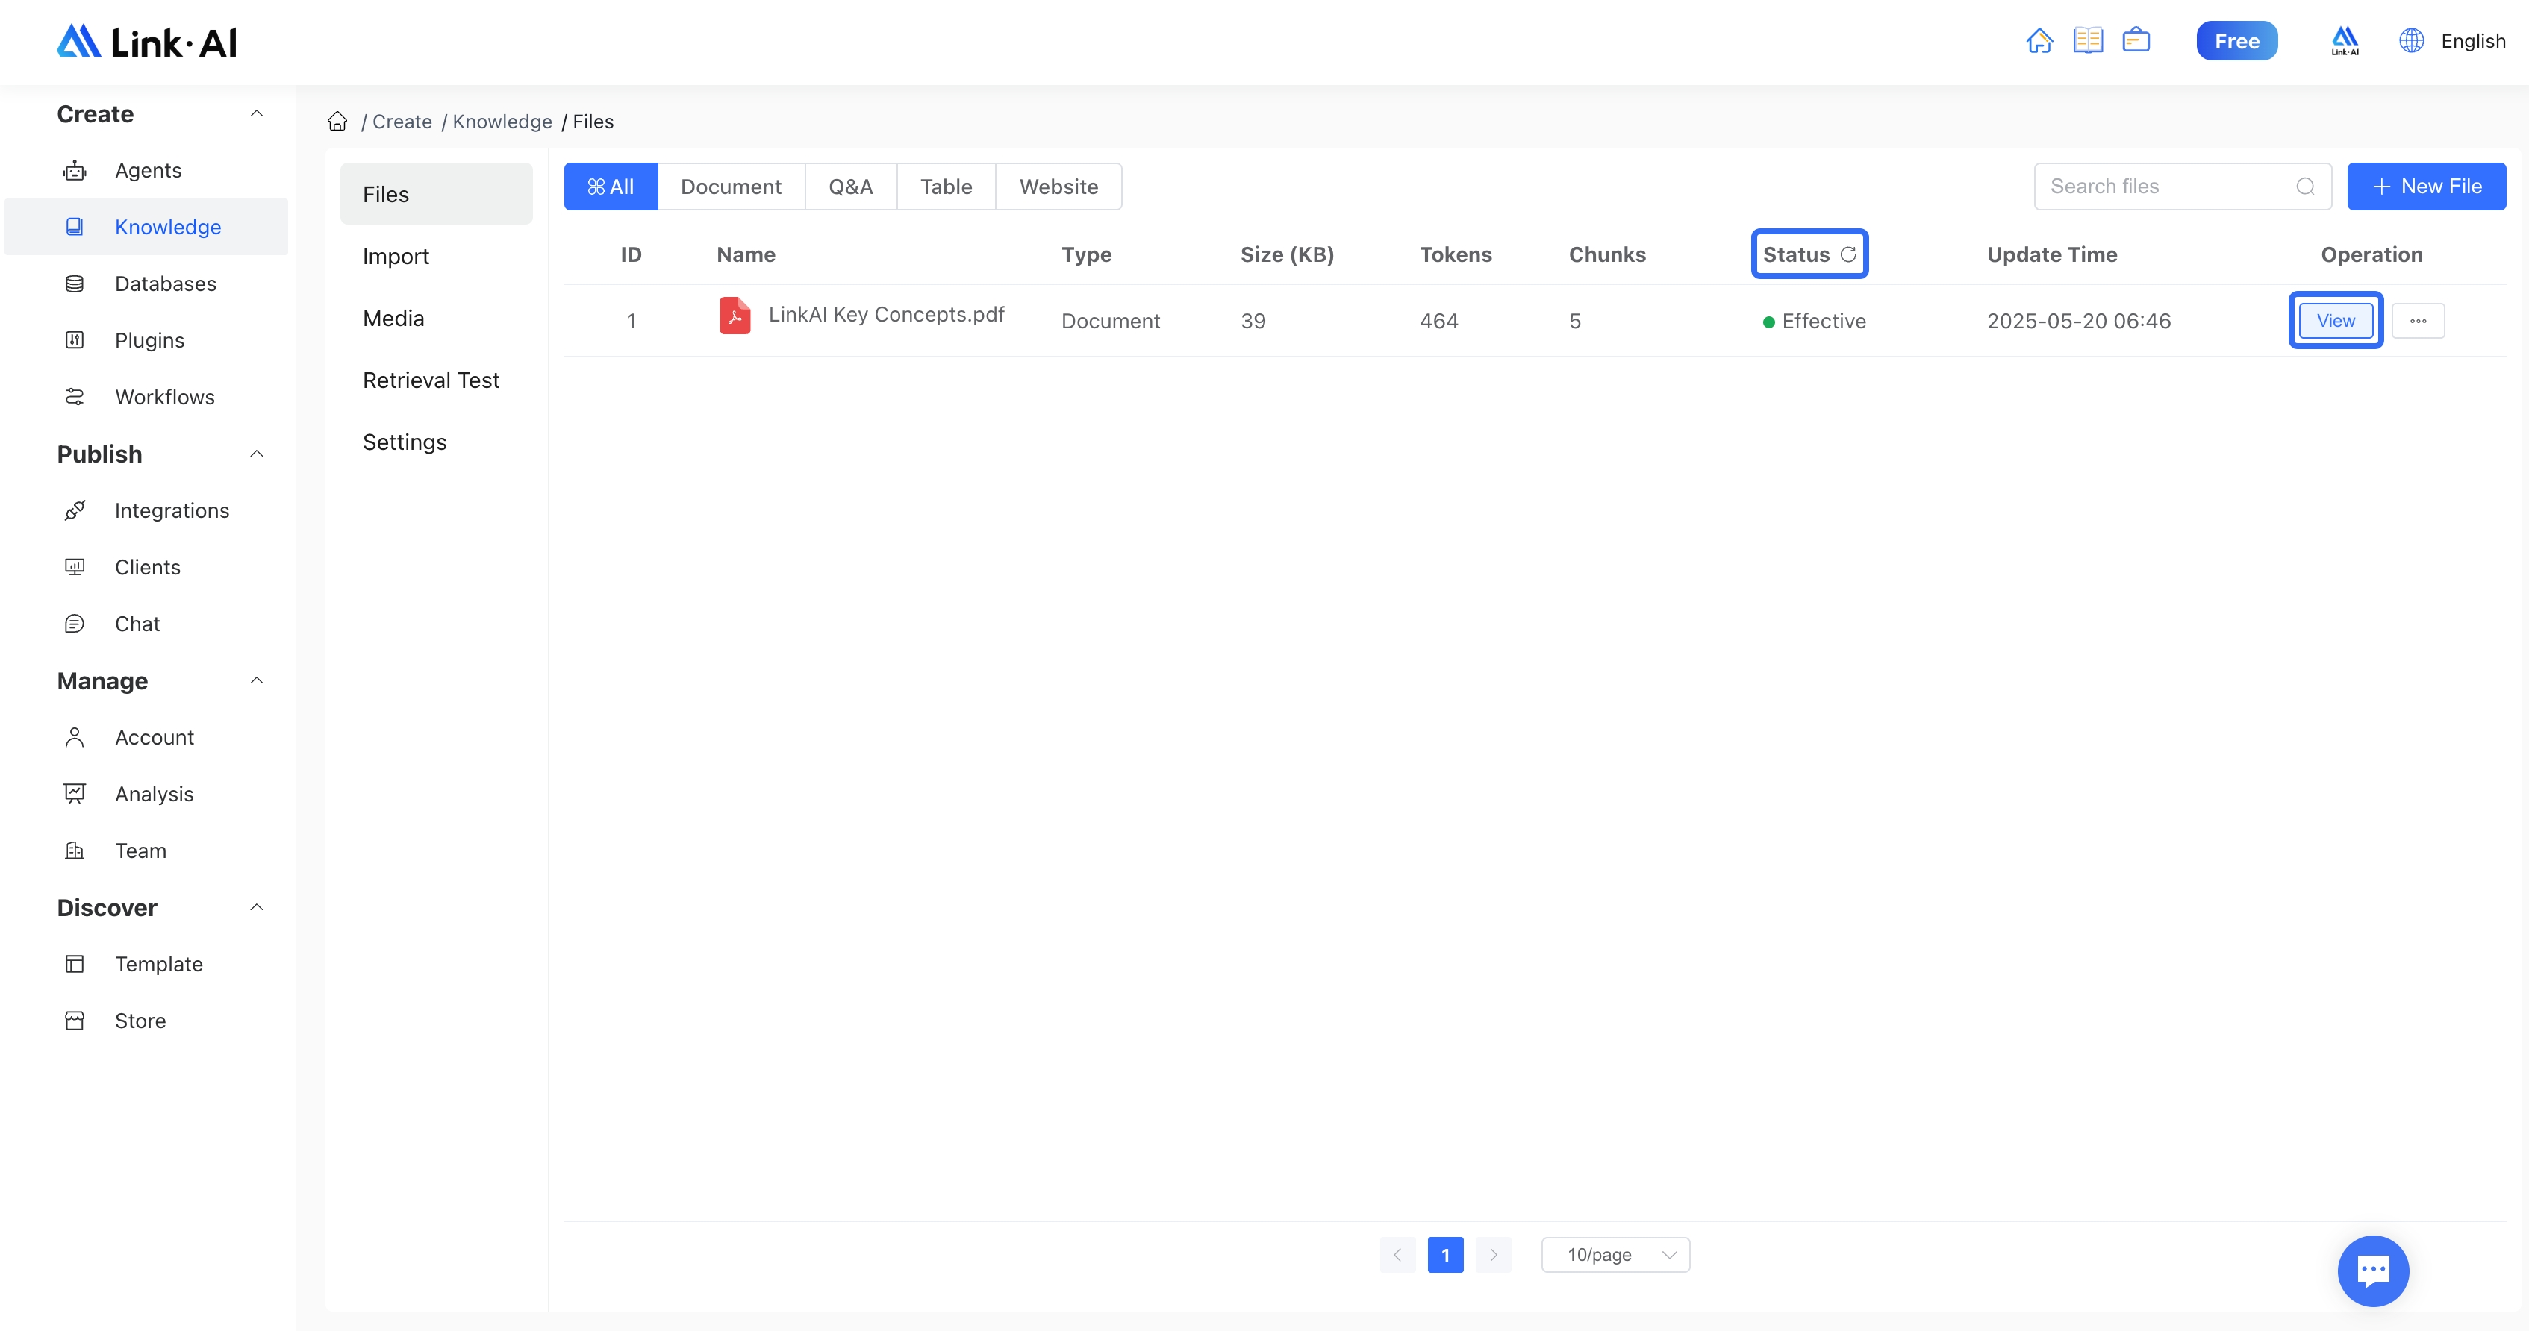Click the Team building icon
This screenshot has height=1331, width=2529.
coord(75,851)
